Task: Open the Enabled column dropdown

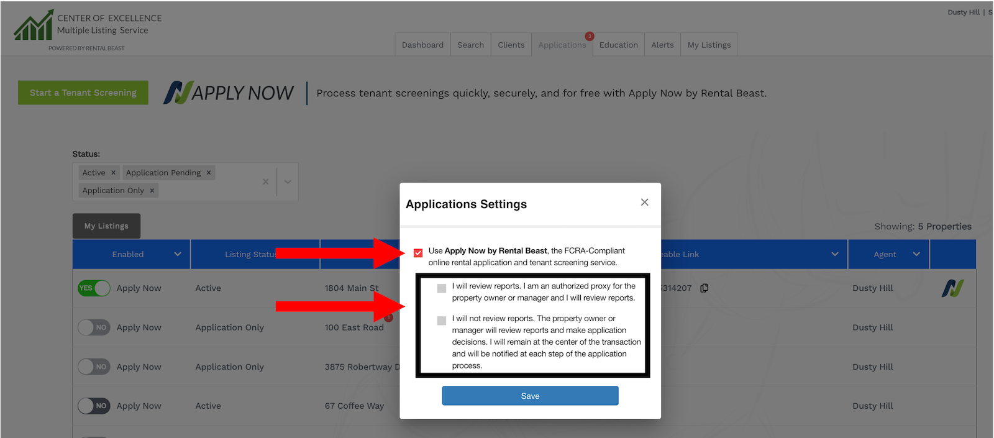Action: pos(178,254)
